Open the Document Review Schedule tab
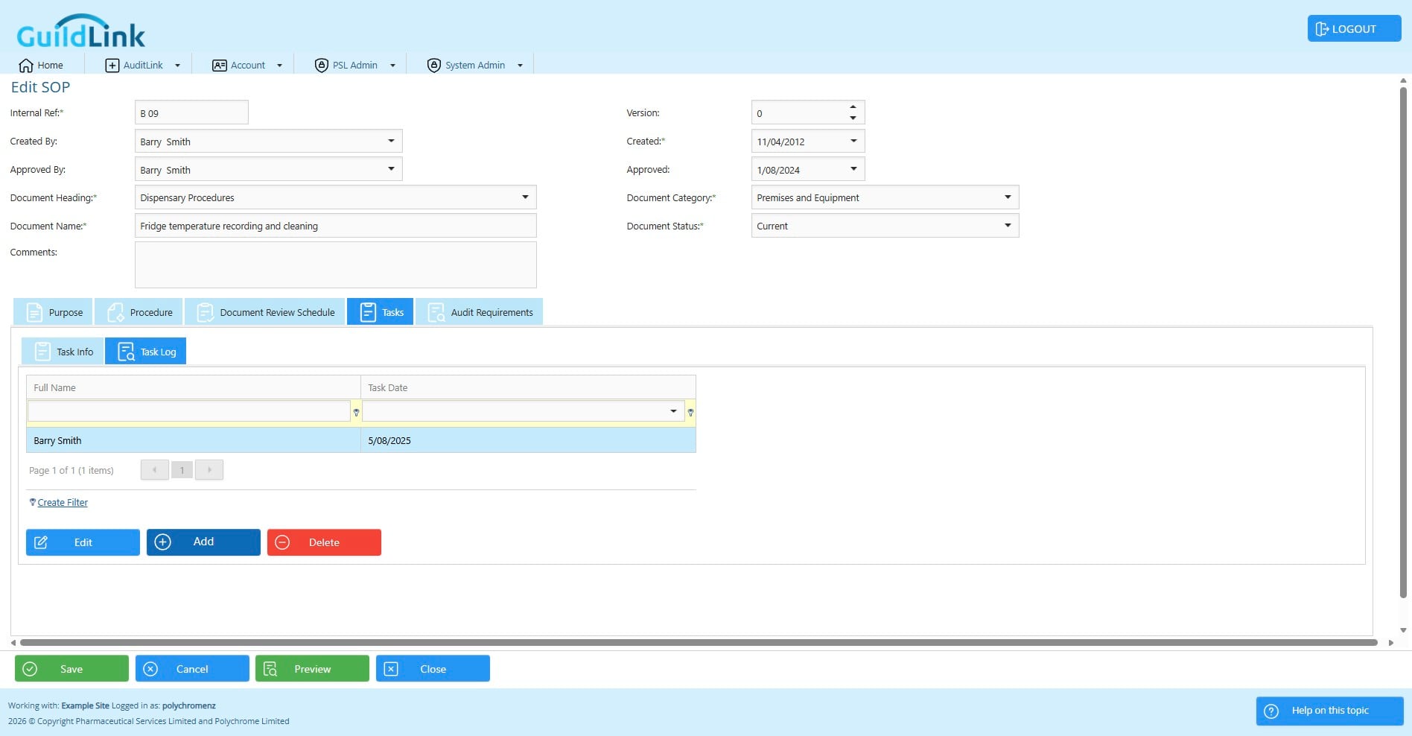 pyautogui.click(x=264, y=312)
